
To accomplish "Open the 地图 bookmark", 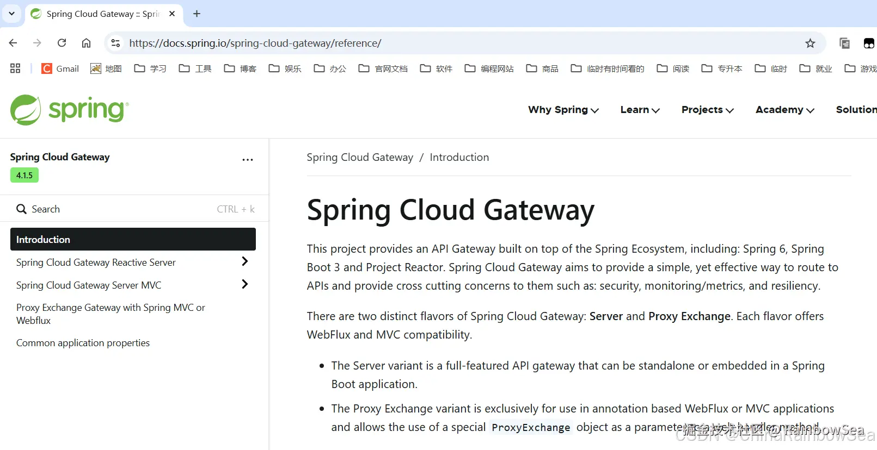I will [x=106, y=68].
